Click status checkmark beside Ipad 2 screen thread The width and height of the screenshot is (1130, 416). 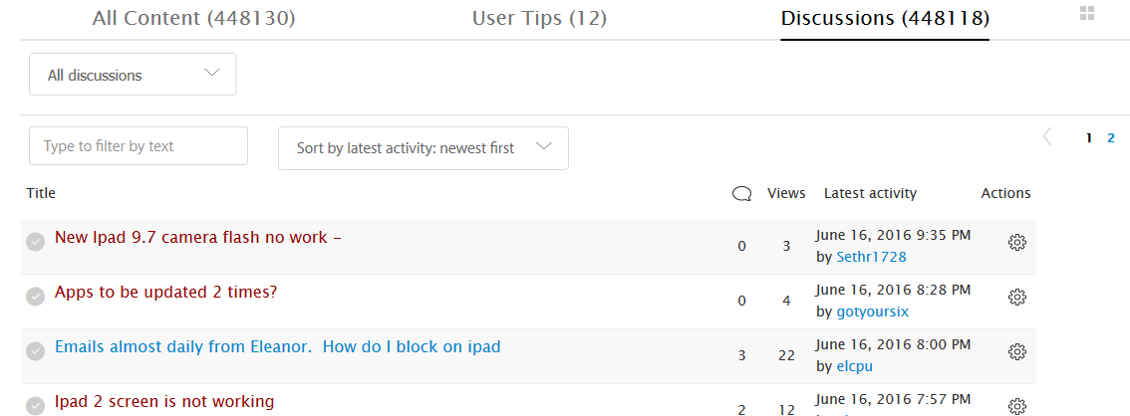click(35, 405)
